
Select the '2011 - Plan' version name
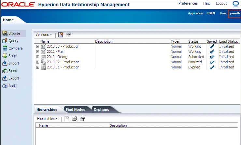tap(55, 51)
